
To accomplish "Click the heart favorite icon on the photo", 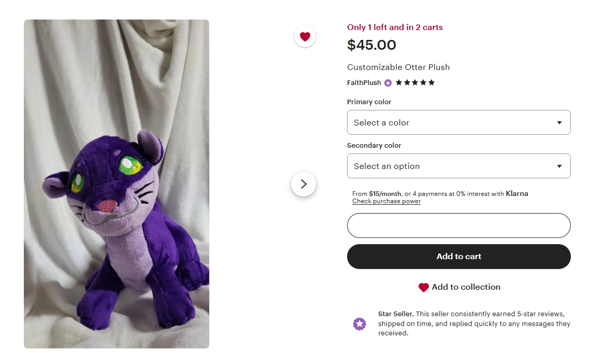I will (x=305, y=37).
